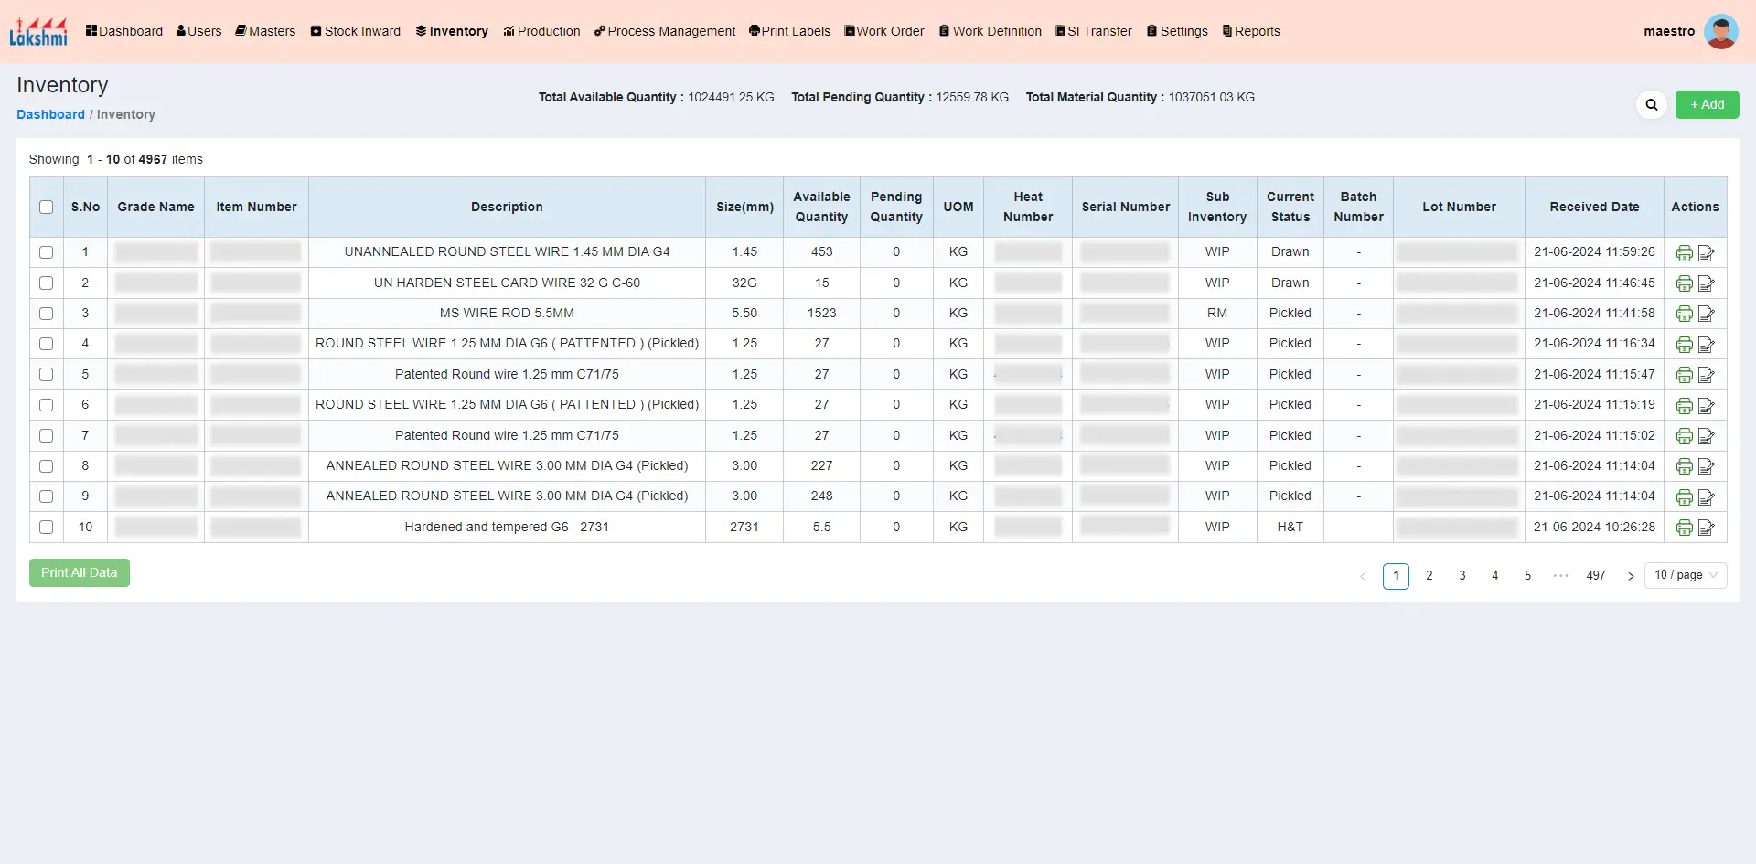1756x864 pixels.
Task: Toggle the select-all header checkbox
Action: coord(47,207)
